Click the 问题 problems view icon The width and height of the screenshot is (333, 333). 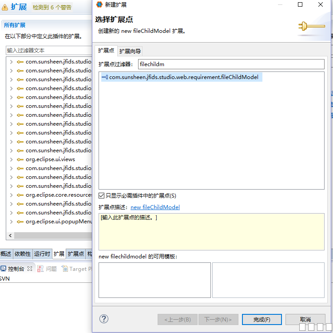(40, 269)
